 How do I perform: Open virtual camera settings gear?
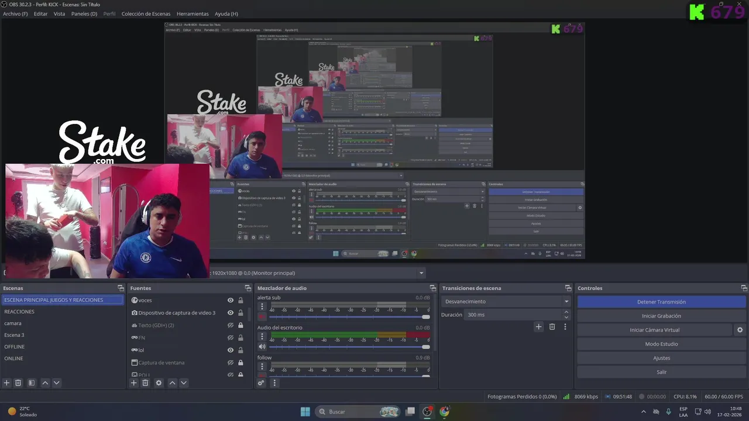[740, 330]
